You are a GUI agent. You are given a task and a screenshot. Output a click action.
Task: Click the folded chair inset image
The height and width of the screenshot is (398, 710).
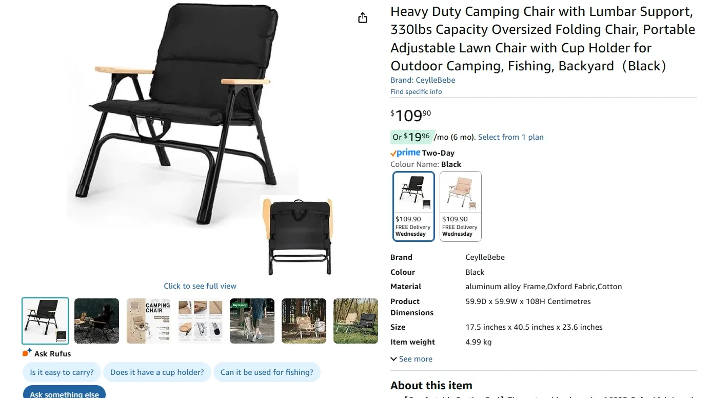(298, 235)
